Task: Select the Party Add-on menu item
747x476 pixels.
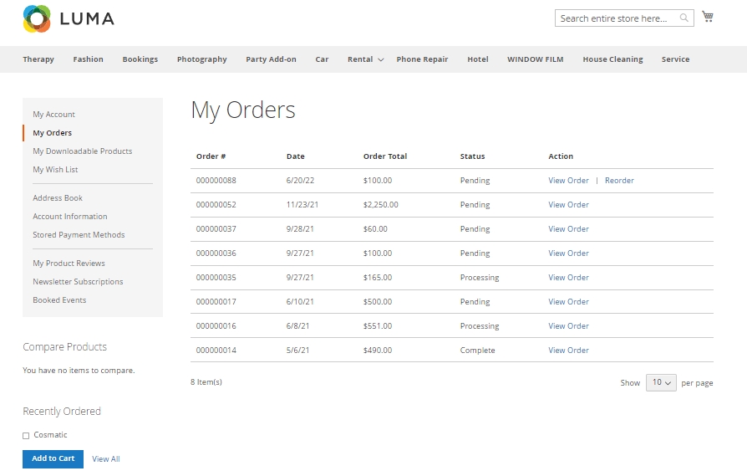Action: click(271, 59)
